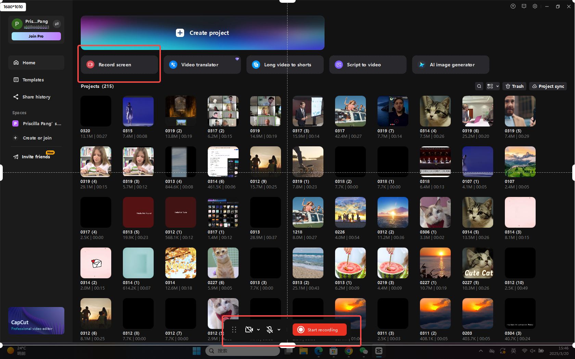Open the Trash button
Viewport: 575px width, 359px height.
[x=515, y=86]
